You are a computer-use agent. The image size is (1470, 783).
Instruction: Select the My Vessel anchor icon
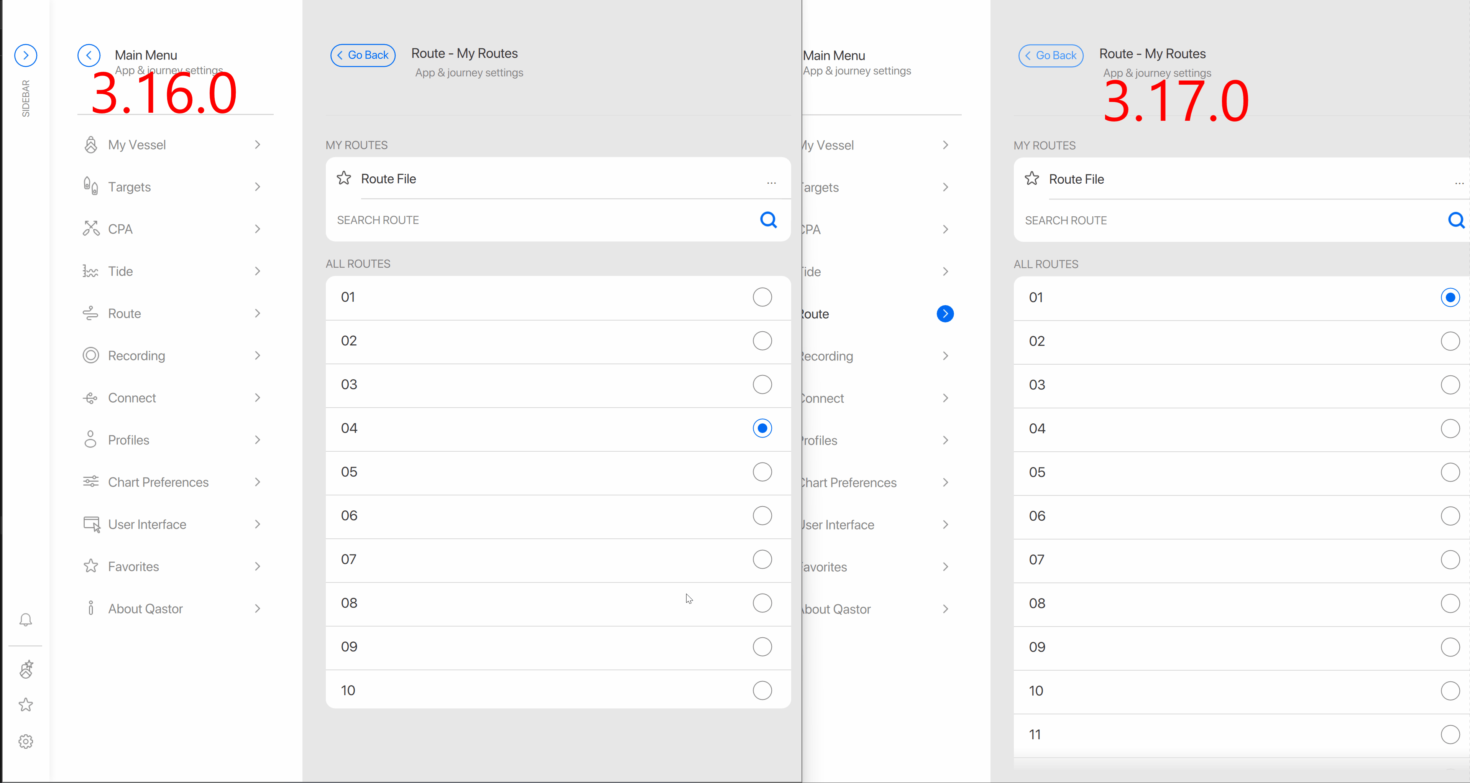[90, 145]
